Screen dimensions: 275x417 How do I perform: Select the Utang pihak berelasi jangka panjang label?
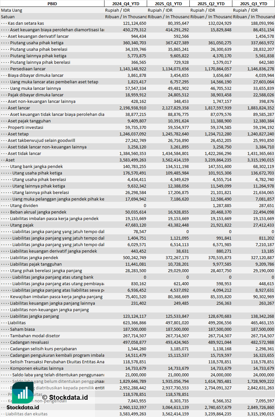46,271
